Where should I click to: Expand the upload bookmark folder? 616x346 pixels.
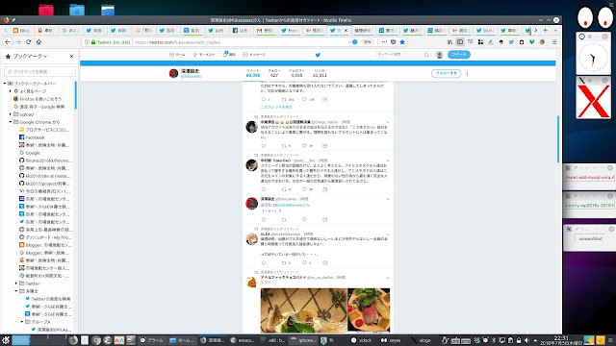click(x=11, y=114)
